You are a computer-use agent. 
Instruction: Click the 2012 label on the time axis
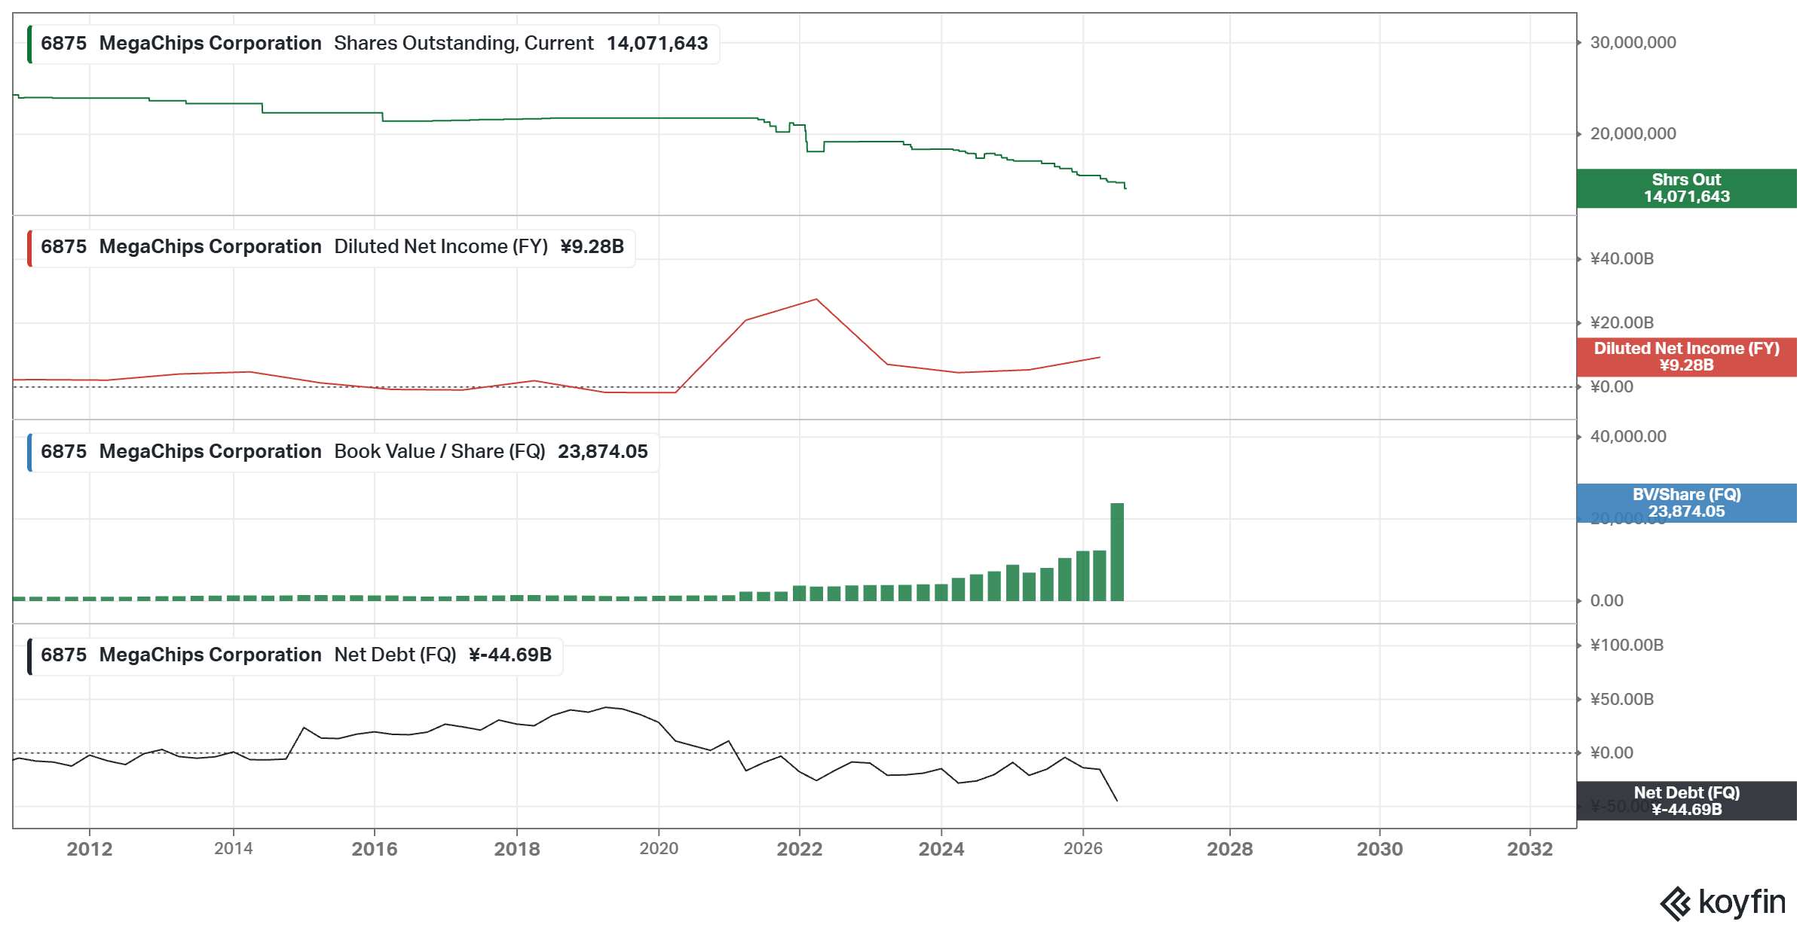point(90,850)
